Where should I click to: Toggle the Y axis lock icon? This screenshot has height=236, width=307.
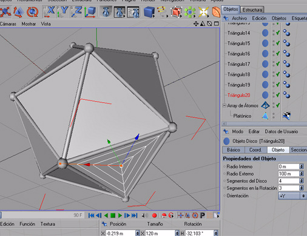62,11
